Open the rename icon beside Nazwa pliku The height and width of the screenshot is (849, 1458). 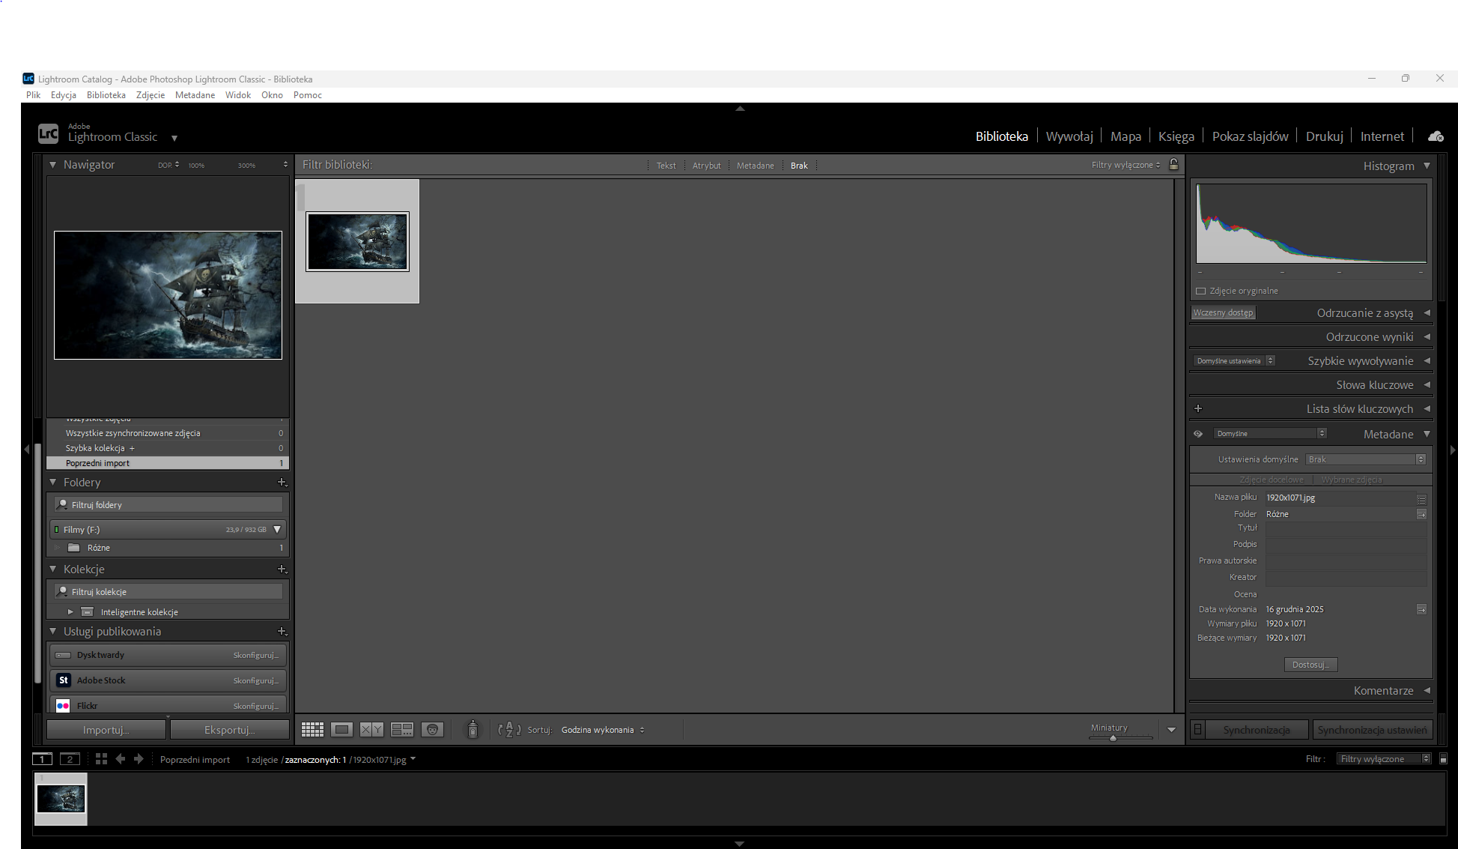[1421, 498]
